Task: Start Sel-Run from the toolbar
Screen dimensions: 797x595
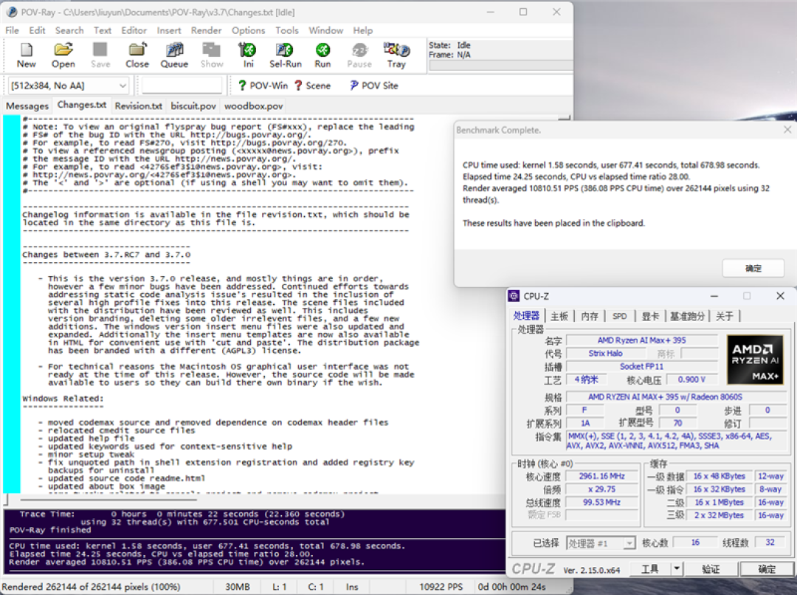Action: 285,55
